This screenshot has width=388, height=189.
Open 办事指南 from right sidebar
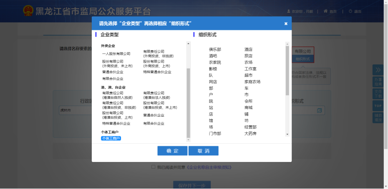coord(378,82)
